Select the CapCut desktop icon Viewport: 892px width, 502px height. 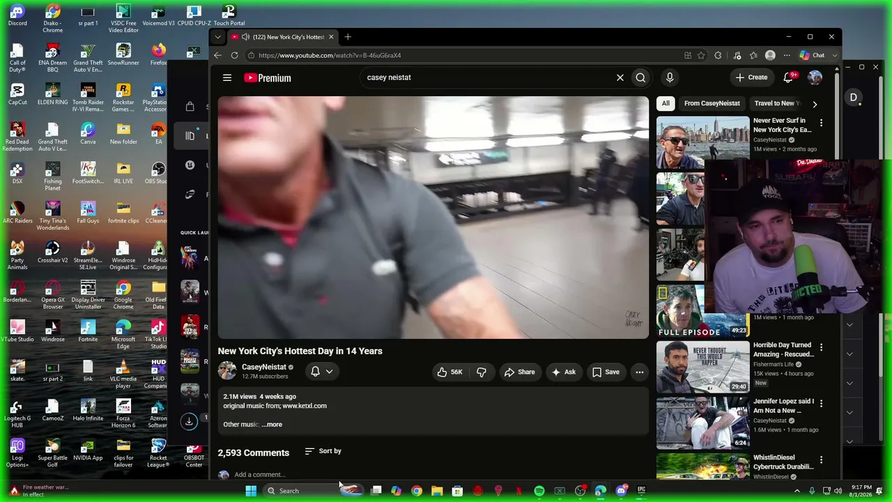(17, 93)
